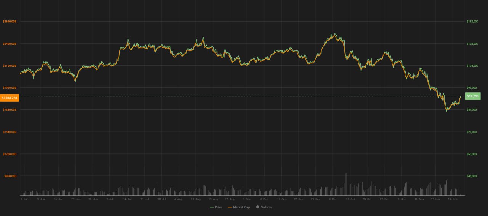Image resolution: width=488 pixels, height=216 pixels.
Task: Click the 7. Jul date label
Action: coord(110,199)
